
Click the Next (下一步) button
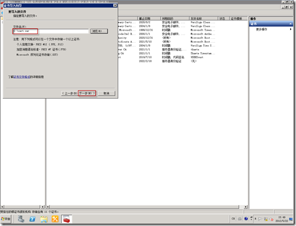[87, 93]
